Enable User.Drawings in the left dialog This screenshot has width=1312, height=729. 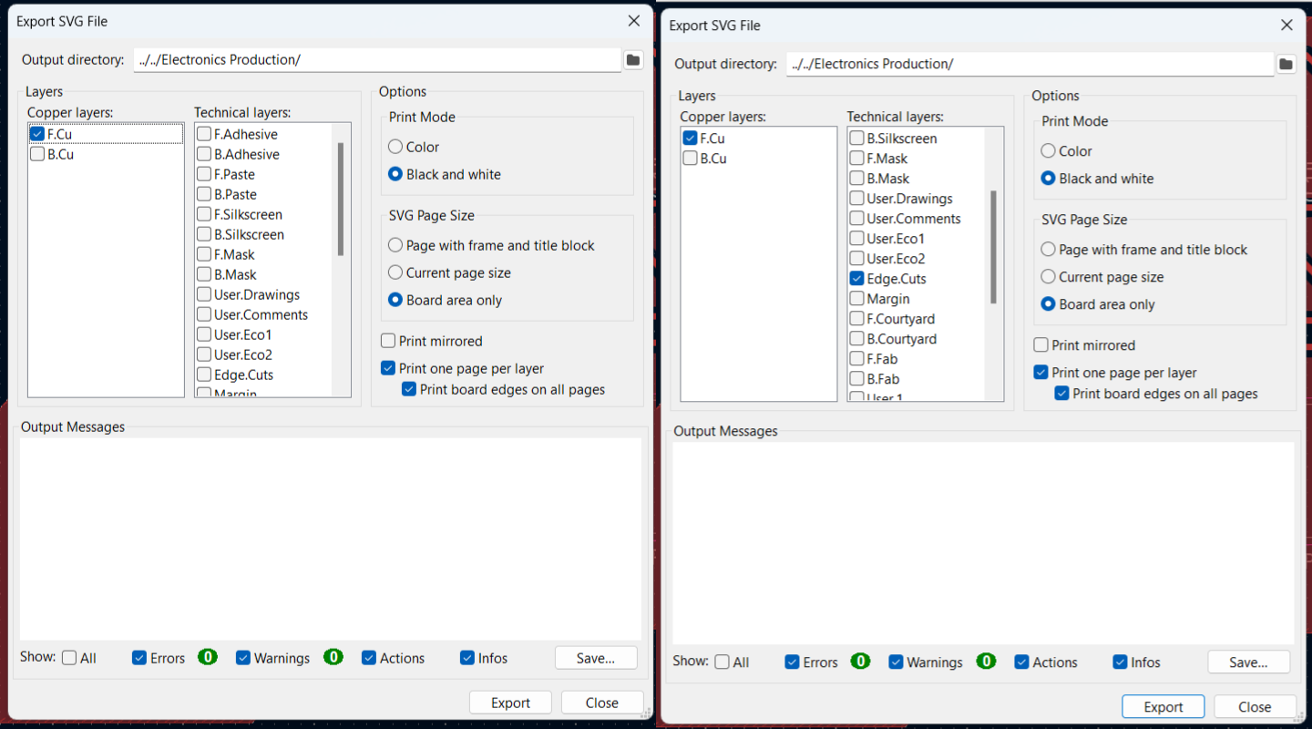tap(204, 294)
